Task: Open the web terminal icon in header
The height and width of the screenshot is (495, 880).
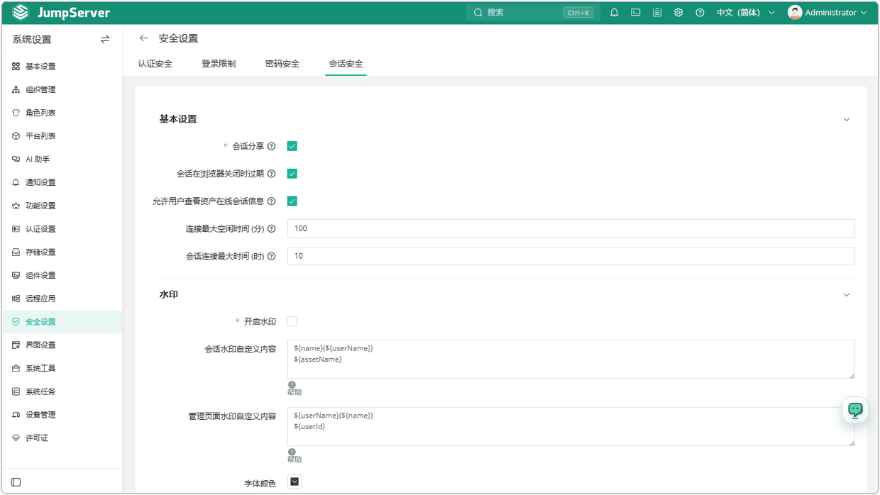Action: click(x=636, y=13)
